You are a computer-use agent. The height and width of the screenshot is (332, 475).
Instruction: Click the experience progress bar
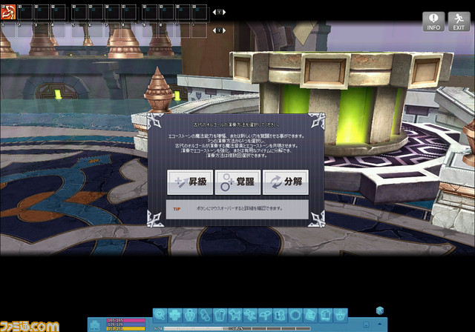pos(237,329)
